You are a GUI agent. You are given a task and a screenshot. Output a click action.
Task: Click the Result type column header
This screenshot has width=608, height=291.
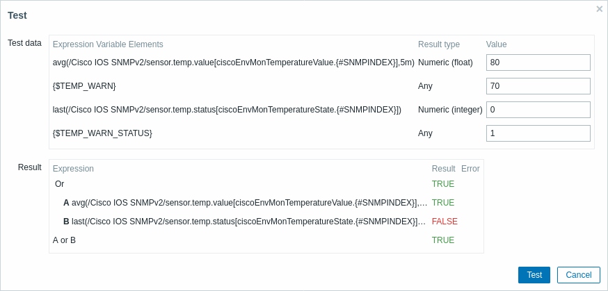click(x=438, y=44)
